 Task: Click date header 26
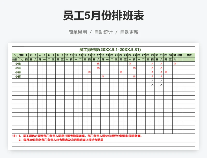click(139, 55)
